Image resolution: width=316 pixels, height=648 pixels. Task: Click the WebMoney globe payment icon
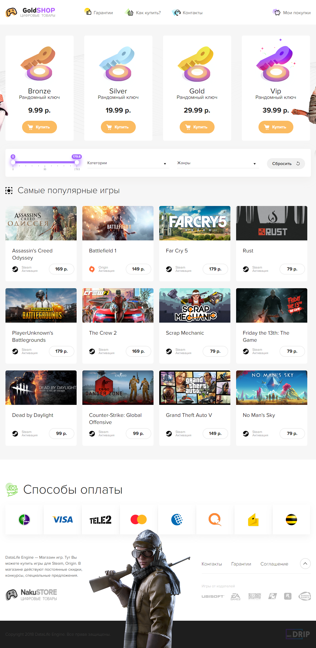pyautogui.click(x=177, y=519)
